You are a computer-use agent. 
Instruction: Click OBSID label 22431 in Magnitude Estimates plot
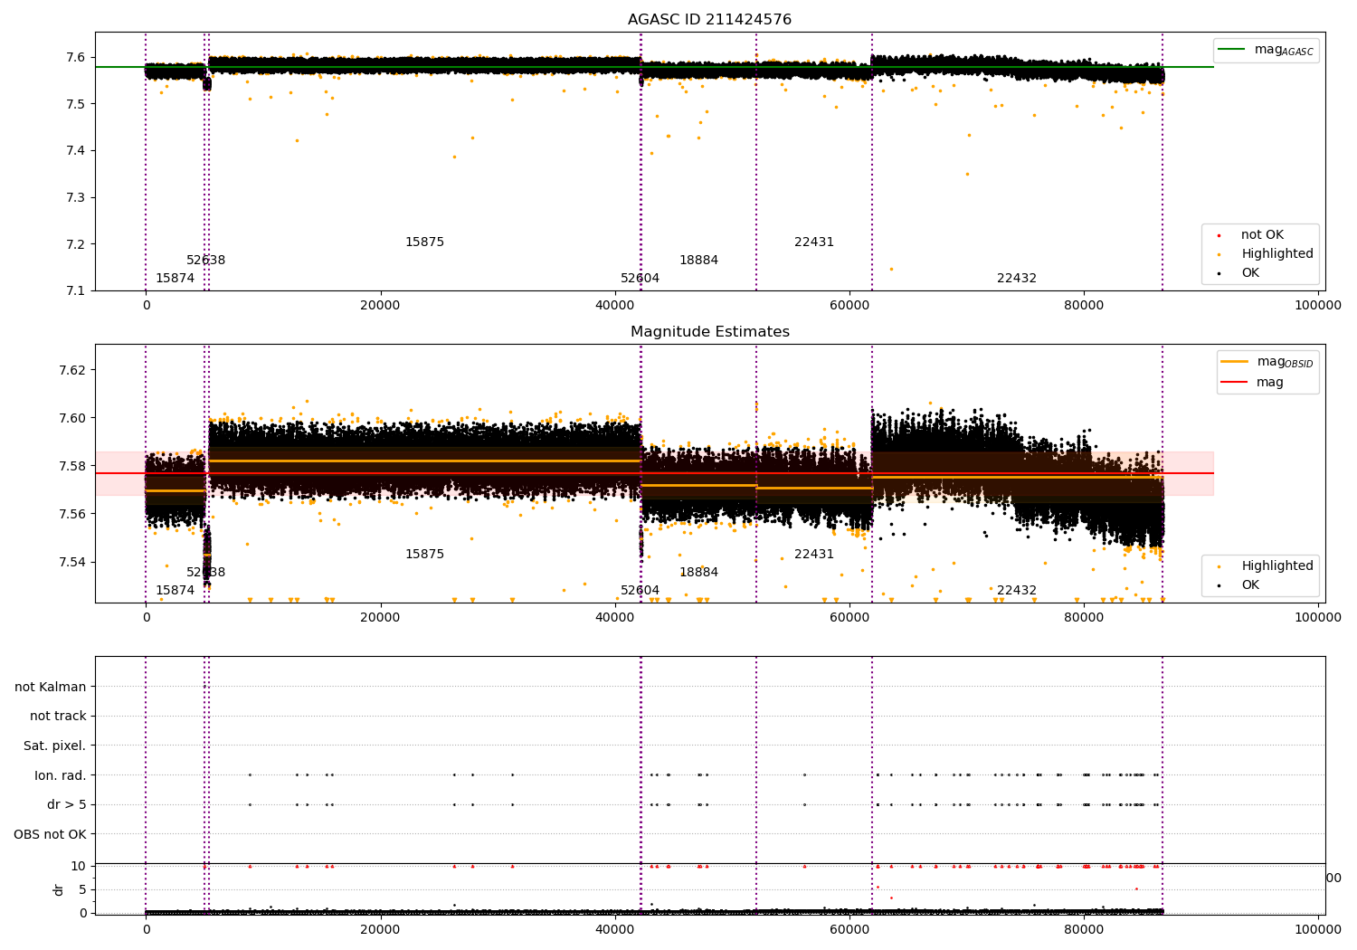point(814,555)
